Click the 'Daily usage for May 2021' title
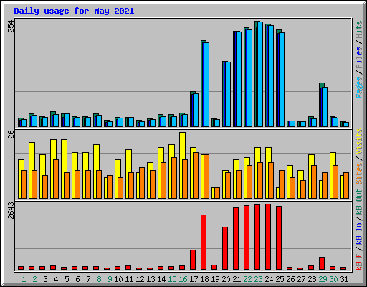Image resolution: width=367 pixels, height=287 pixels. (x=74, y=11)
